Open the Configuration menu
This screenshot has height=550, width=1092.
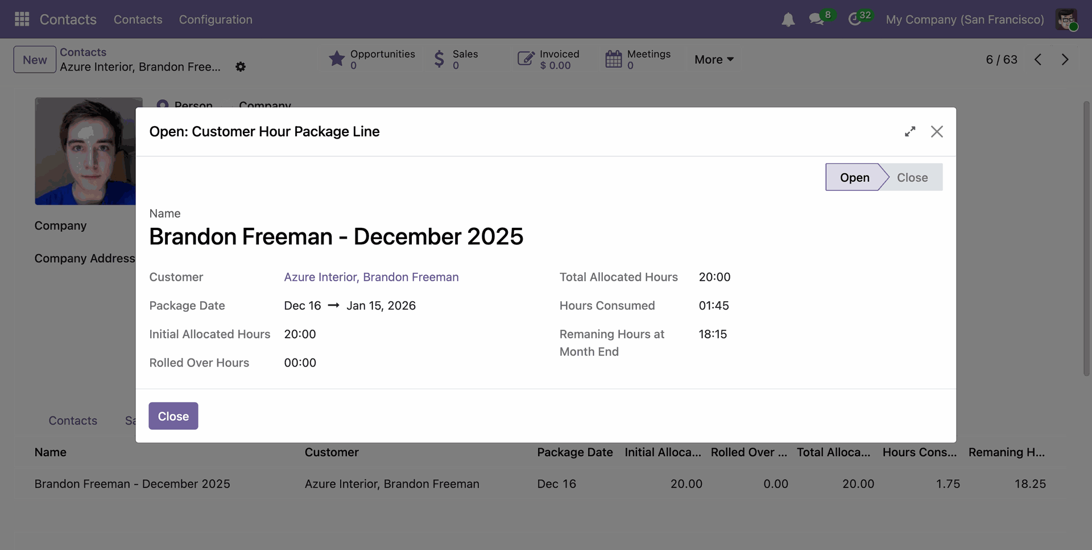(216, 20)
